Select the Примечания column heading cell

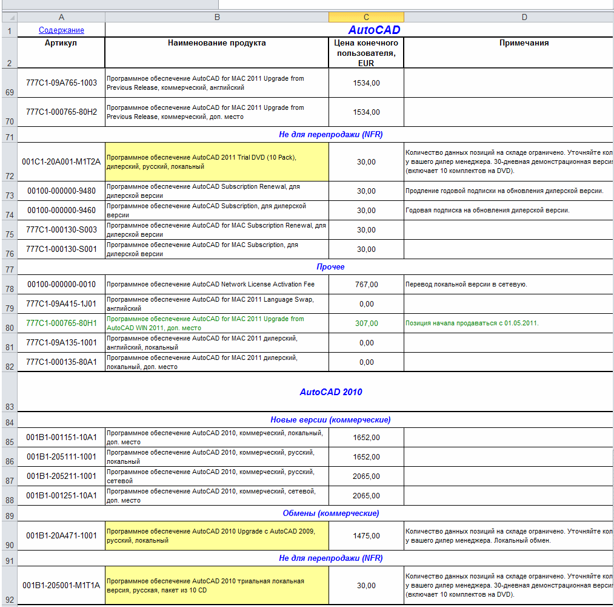(x=509, y=53)
